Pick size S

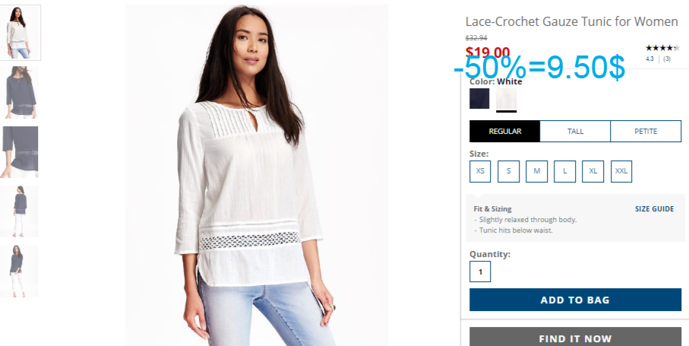pyautogui.click(x=508, y=171)
